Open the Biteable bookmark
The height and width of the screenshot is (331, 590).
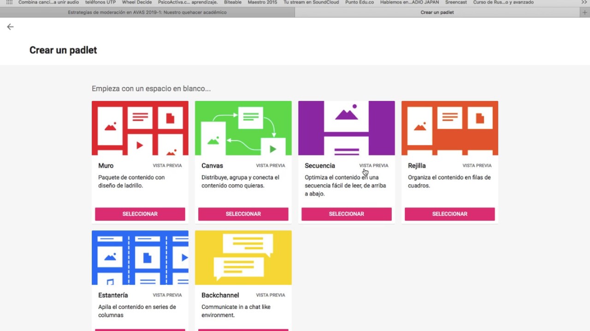(x=233, y=2)
